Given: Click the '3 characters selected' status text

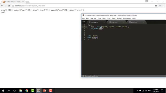Looking at the screenshot, I should click(x=92, y=76).
